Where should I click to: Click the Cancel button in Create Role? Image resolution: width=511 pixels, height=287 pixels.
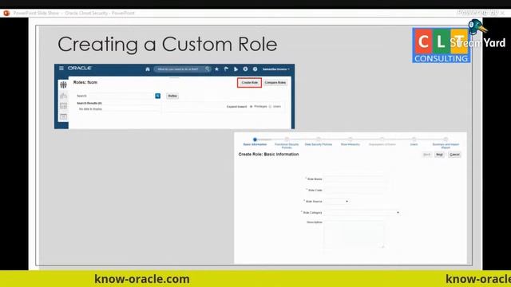coord(454,155)
